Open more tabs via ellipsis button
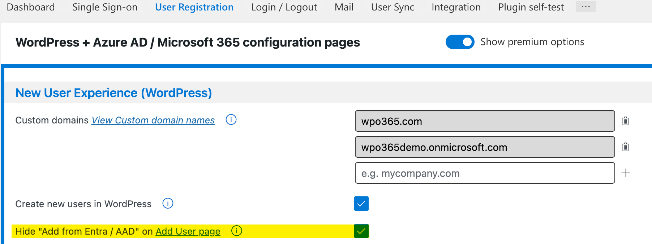 coord(585,6)
